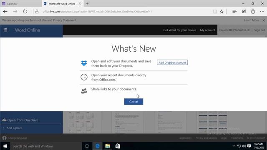Screen dimensions: 267x150
Task: Open the Windows Start menu
Action: tap(5, 146)
